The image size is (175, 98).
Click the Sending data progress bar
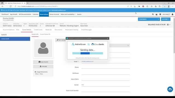click(87, 53)
